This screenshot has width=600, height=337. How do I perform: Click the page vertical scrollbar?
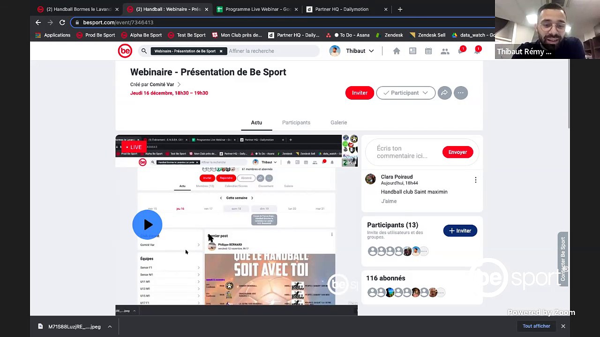coord(568,94)
